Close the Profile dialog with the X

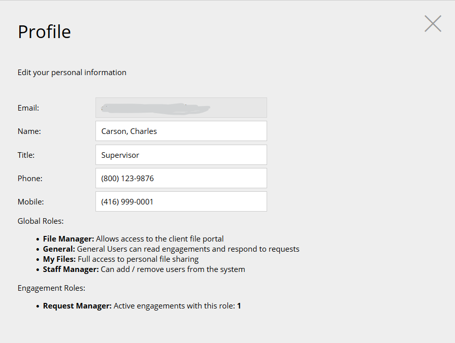pyautogui.click(x=433, y=23)
